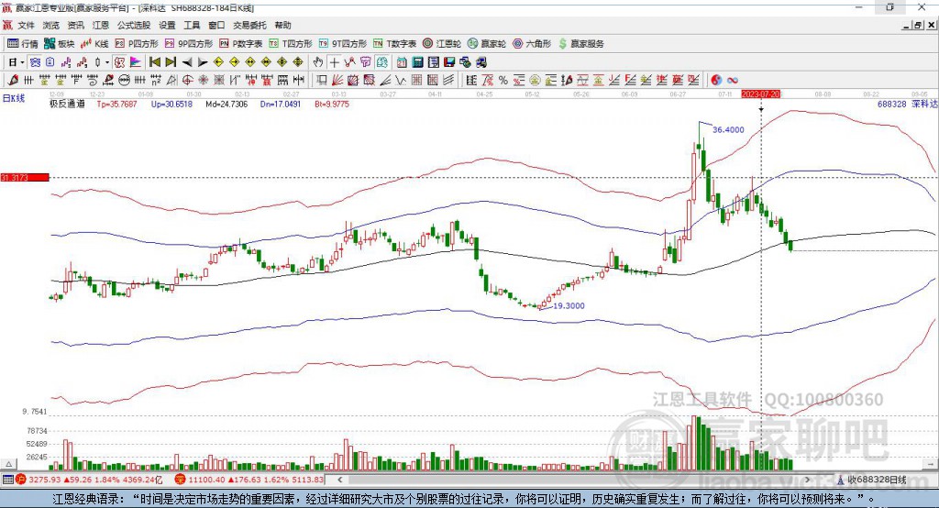Click the 收688328日线 status entry
The width and height of the screenshot is (939, 508).
872,480
